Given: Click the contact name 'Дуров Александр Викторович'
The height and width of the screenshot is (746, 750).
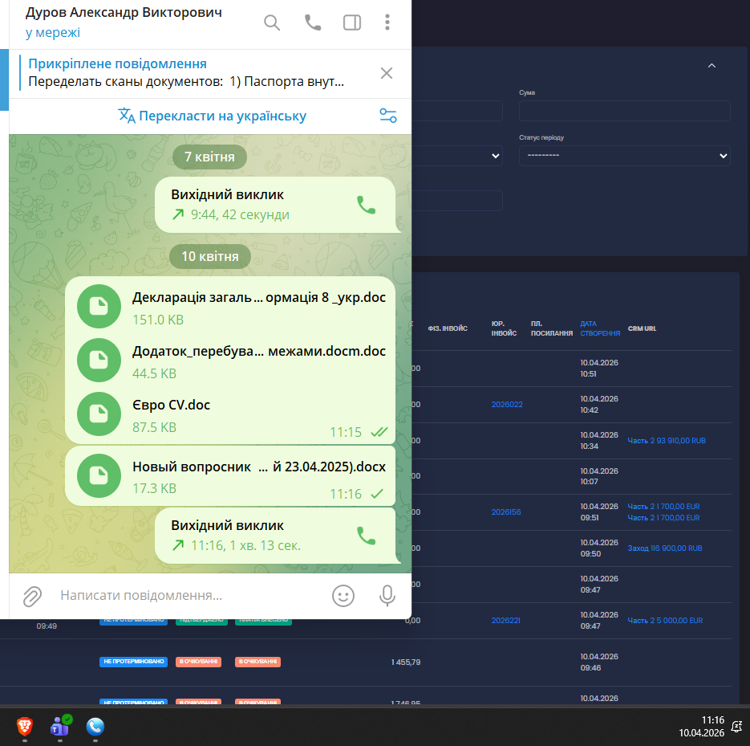Looking at the screenshot, I should (x=124, y=13).
